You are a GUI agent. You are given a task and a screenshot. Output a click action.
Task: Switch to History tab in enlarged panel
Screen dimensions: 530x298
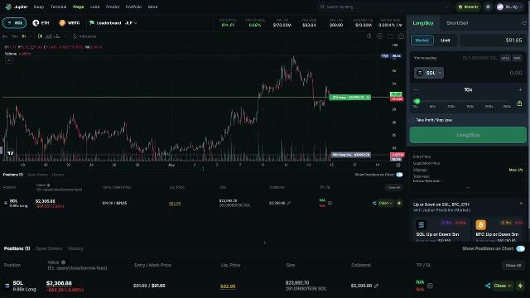pos(75,248)
